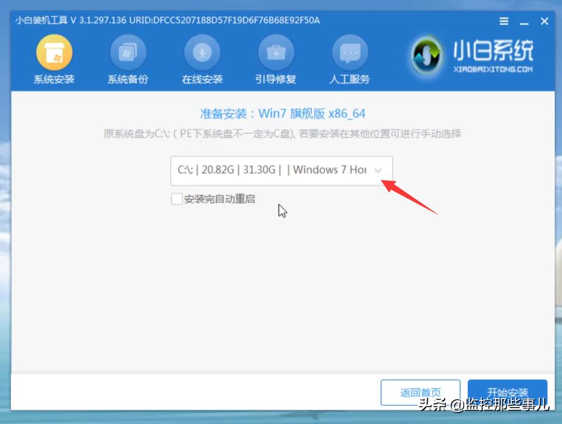Open the hamburger menu in title bar

[503, 21]
